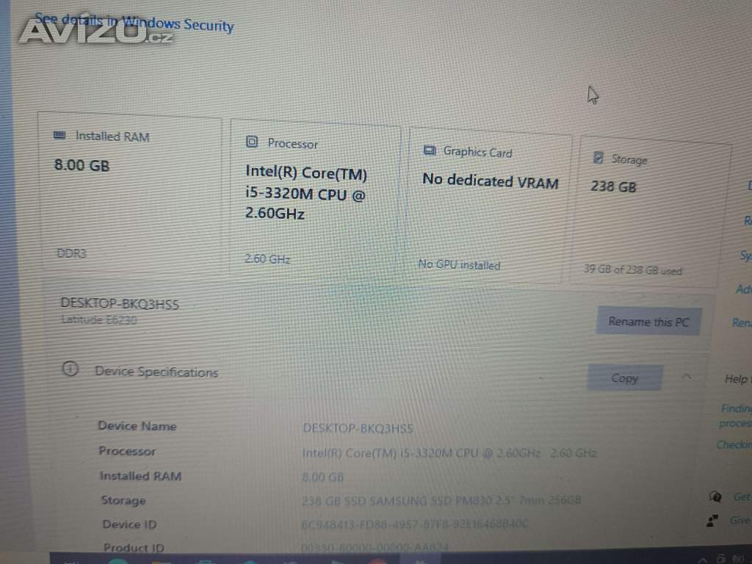Screen dimensions: 752x564
Task: Select the DESKTOP-BKQ3HS5 device name value
Action: pos(358,428)
